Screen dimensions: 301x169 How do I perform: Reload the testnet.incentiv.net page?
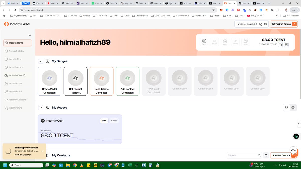[x=15, y=10]
